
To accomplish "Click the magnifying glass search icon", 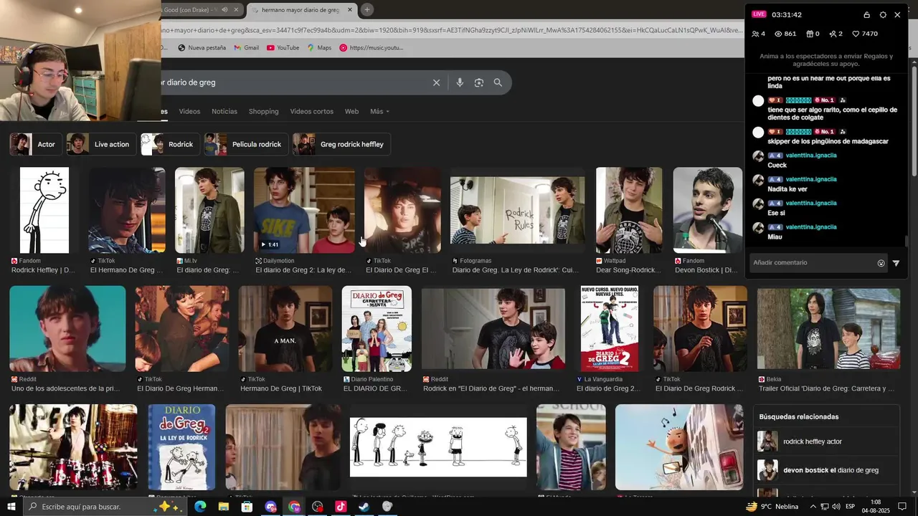I will click(498, 82).
